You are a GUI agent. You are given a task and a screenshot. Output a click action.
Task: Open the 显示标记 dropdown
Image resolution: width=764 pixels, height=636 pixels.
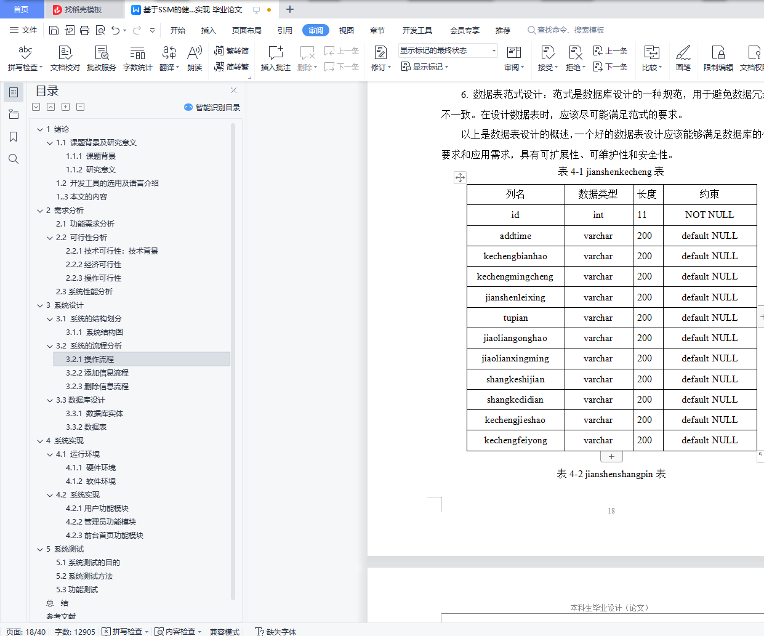point(425,66)
